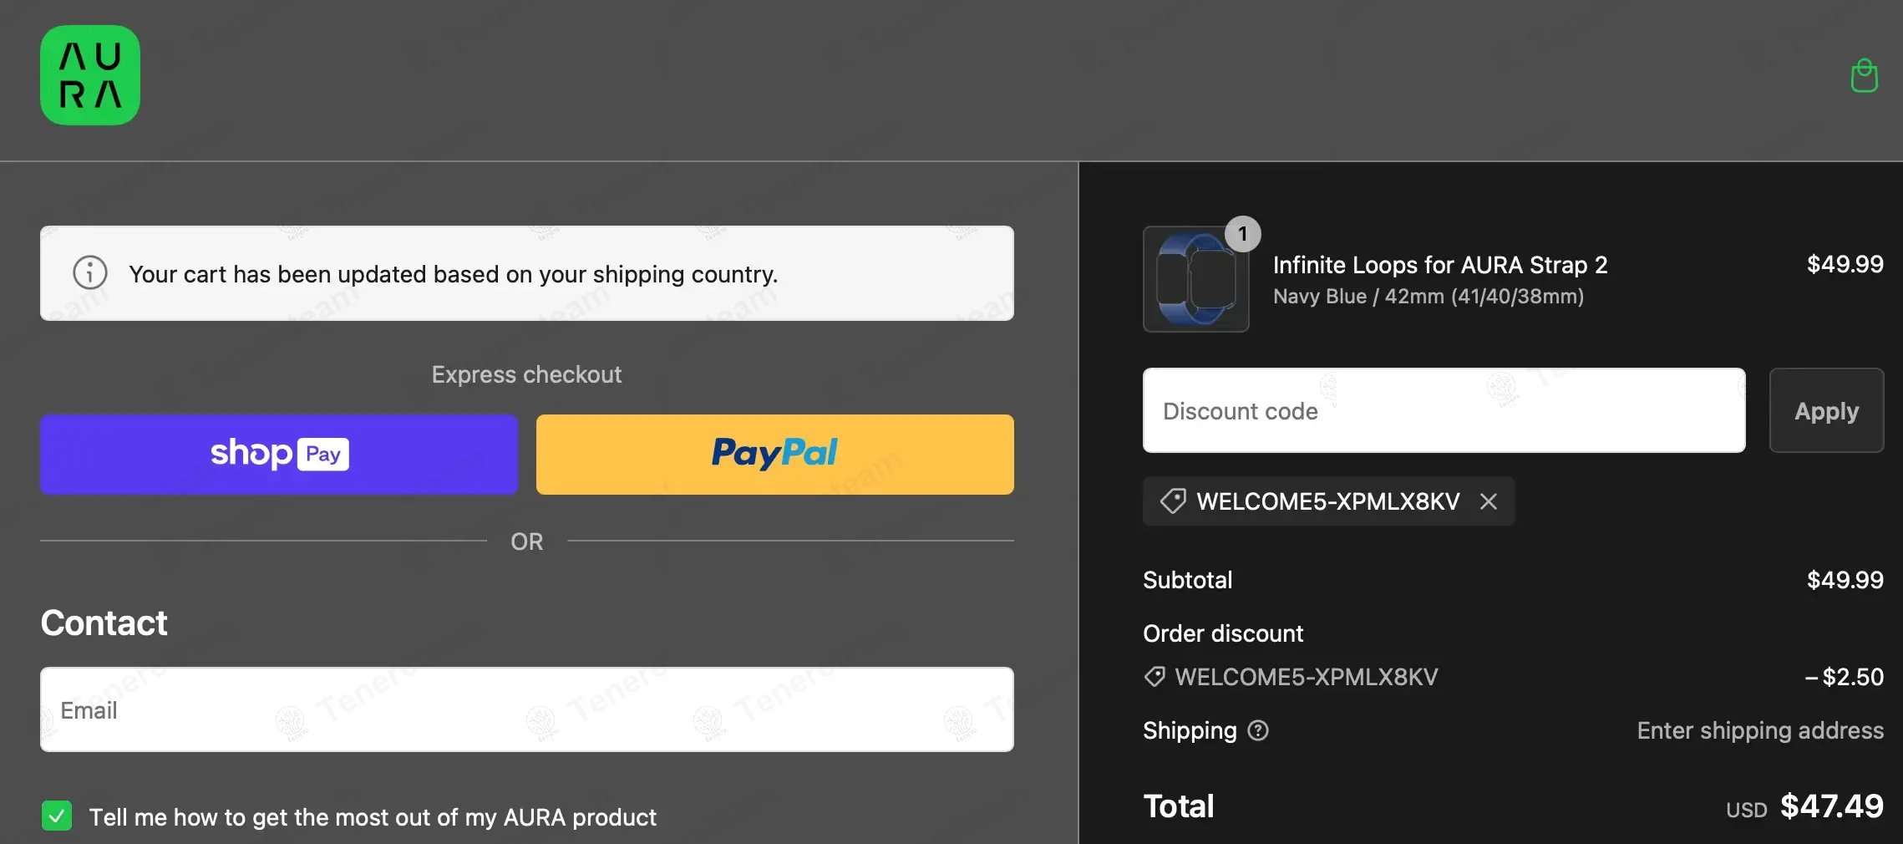Click the tag icon under Order discount
Screen dimensions: 1903x844
pos(1154,676)
